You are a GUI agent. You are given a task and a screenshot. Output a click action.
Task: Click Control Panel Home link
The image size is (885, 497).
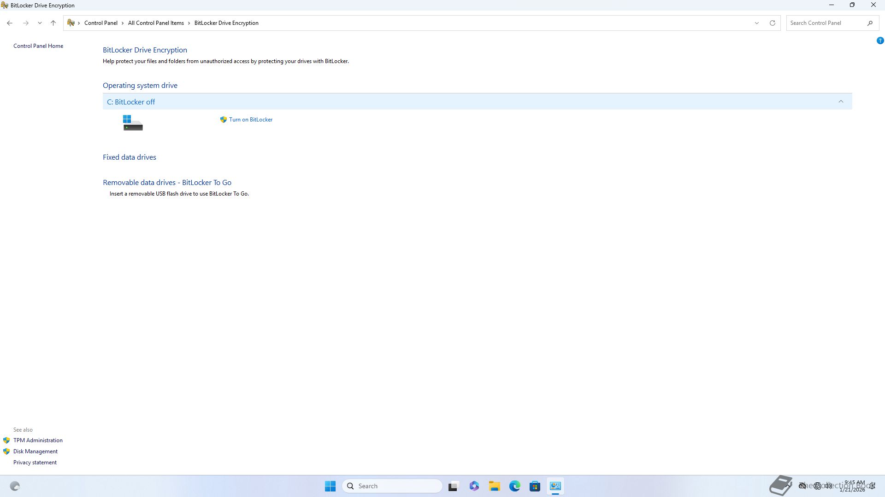point(38,46)
